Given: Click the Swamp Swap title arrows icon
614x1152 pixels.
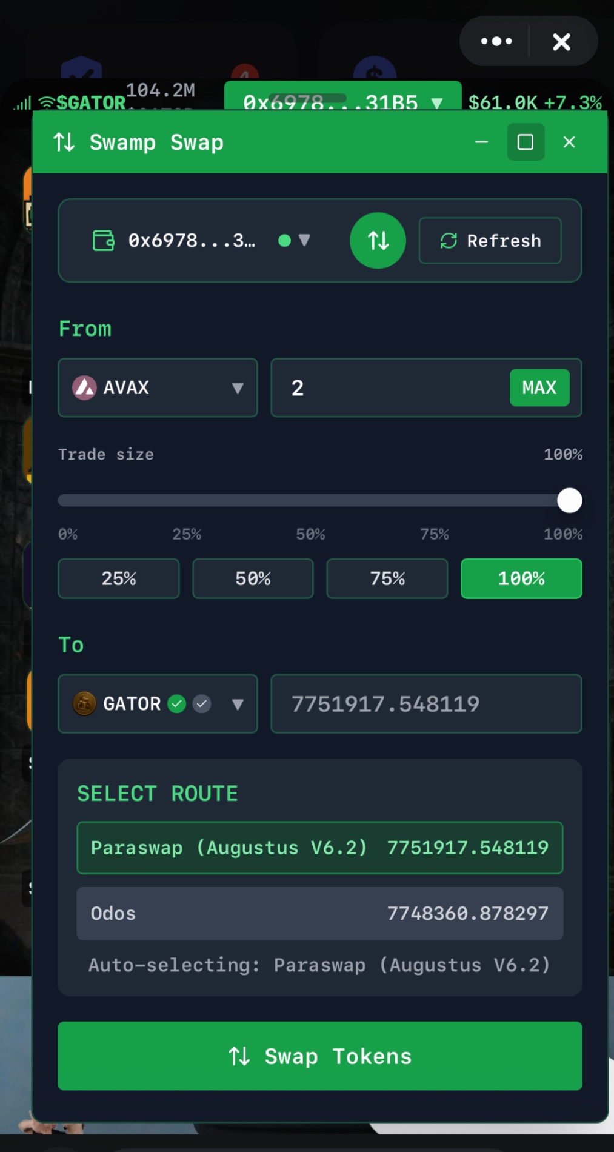Looking at the screenshot, I should point(64,142).
